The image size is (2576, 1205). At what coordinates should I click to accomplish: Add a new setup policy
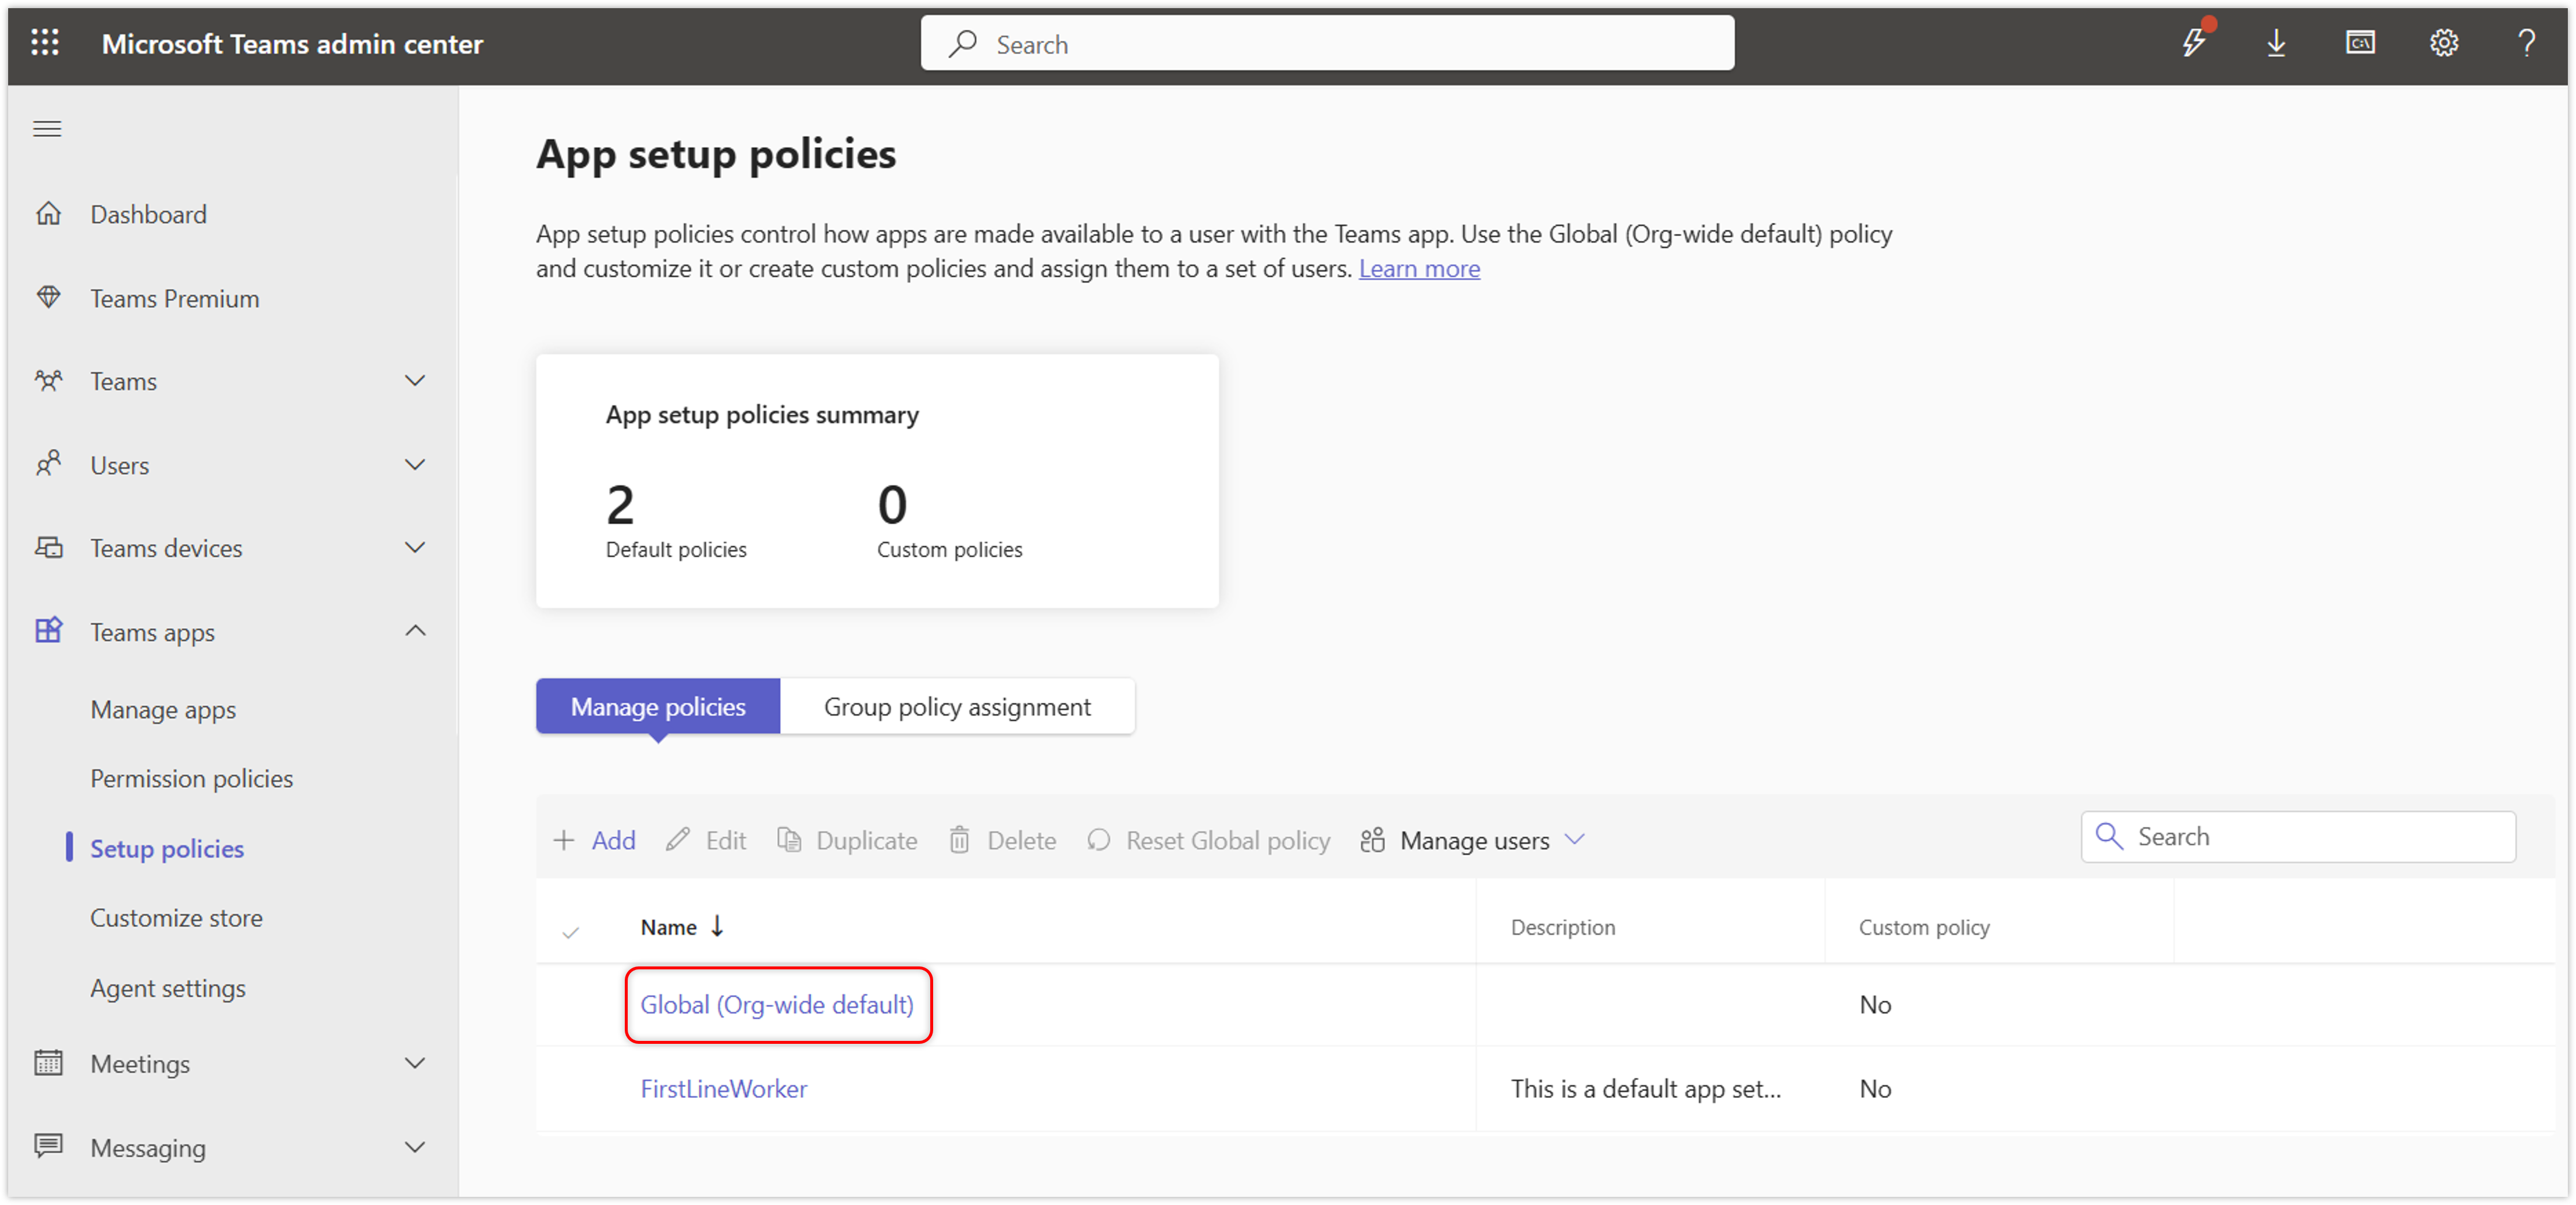(595, 840)
